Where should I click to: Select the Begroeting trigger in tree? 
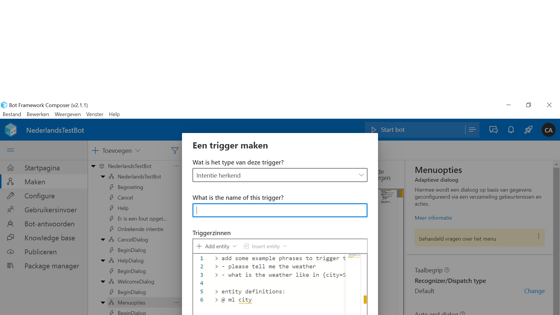(x=130, y=187)
